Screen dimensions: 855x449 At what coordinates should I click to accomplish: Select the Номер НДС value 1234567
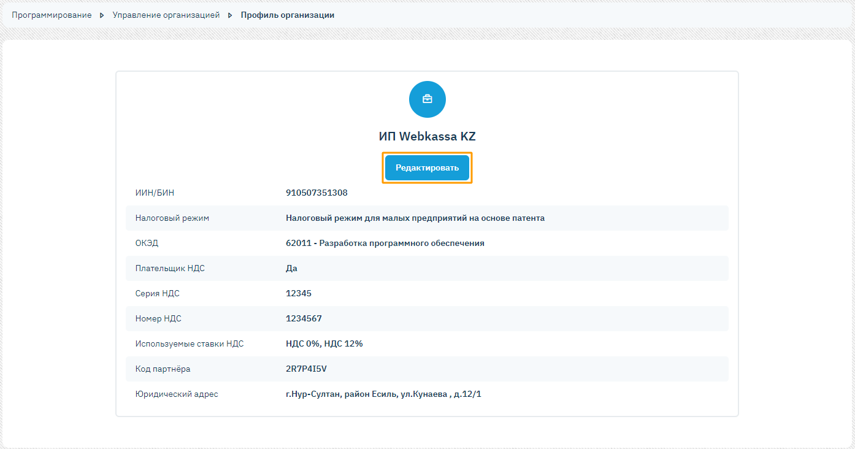pyautogui.click(x=304, y=318)
